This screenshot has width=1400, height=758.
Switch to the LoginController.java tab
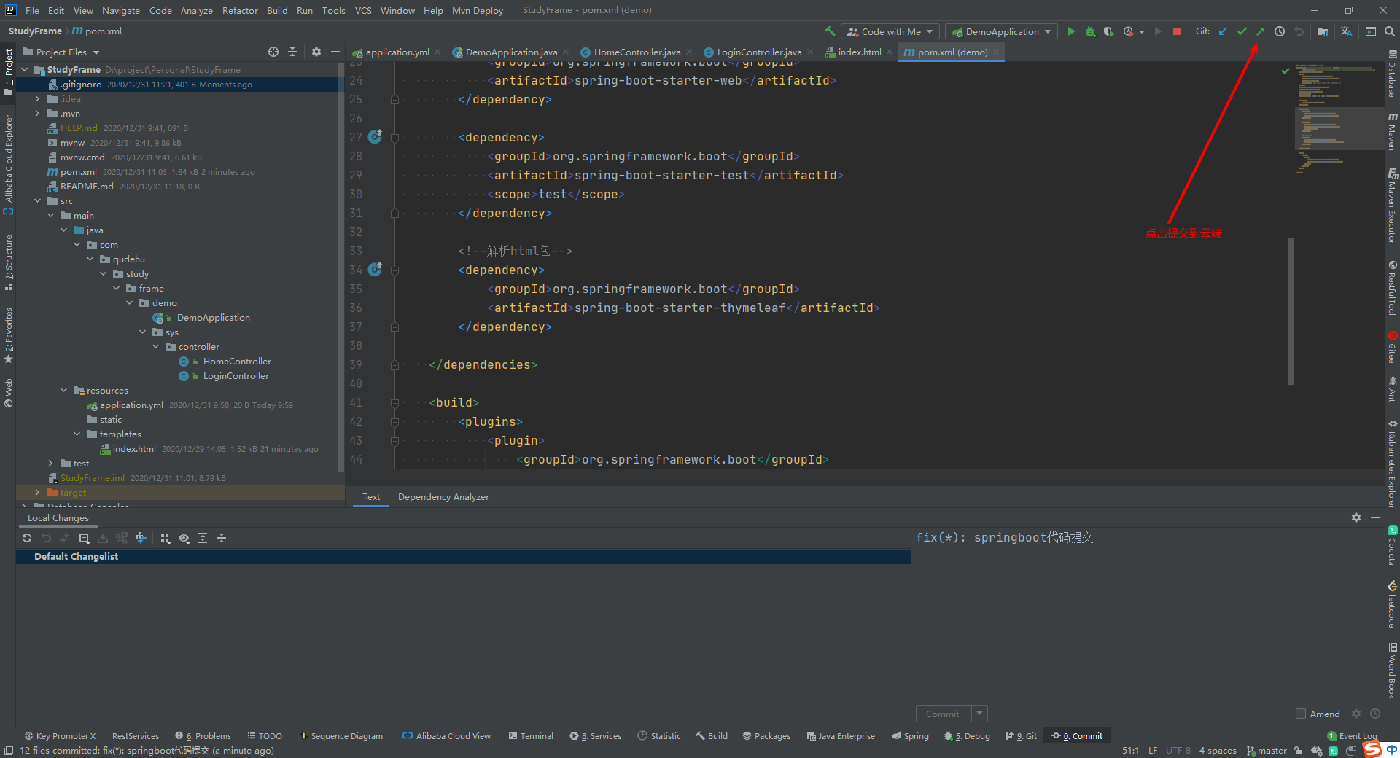tap(758, 52)
